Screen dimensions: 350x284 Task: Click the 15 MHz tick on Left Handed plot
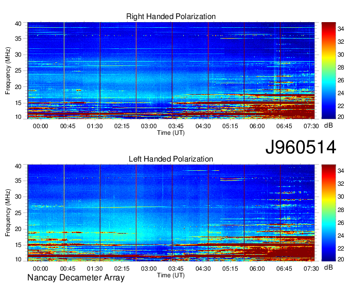tap(18, 245)
